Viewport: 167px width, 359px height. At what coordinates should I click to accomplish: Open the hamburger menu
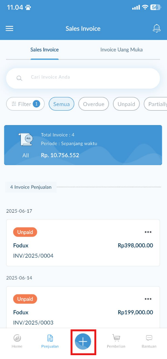click(9, 28)
